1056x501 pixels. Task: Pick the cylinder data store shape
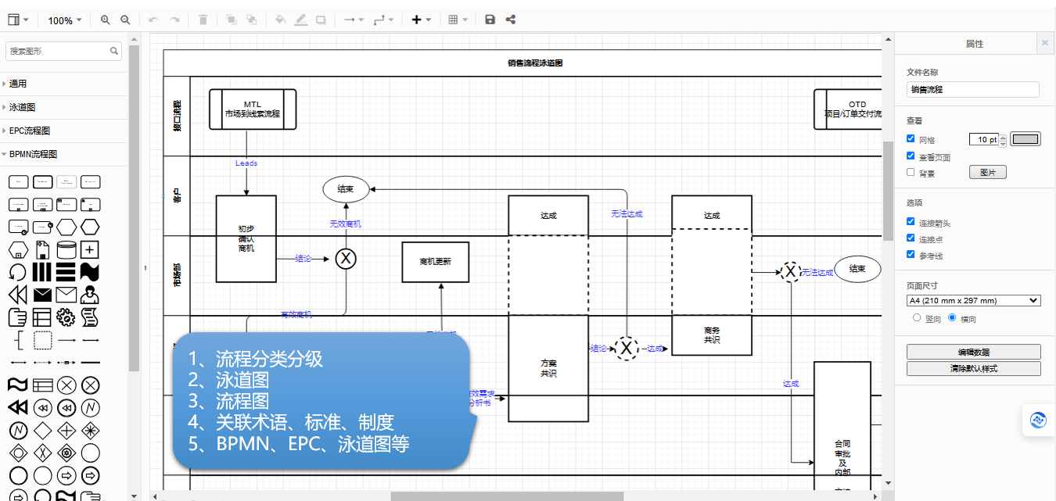pyautogui.click(x=66, y=250)
